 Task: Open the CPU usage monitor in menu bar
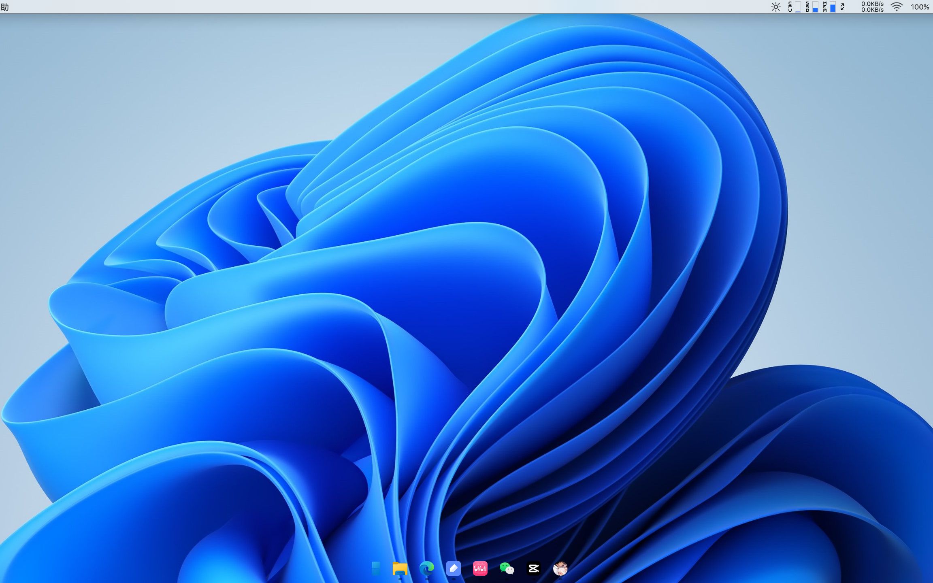coord(794,7)
